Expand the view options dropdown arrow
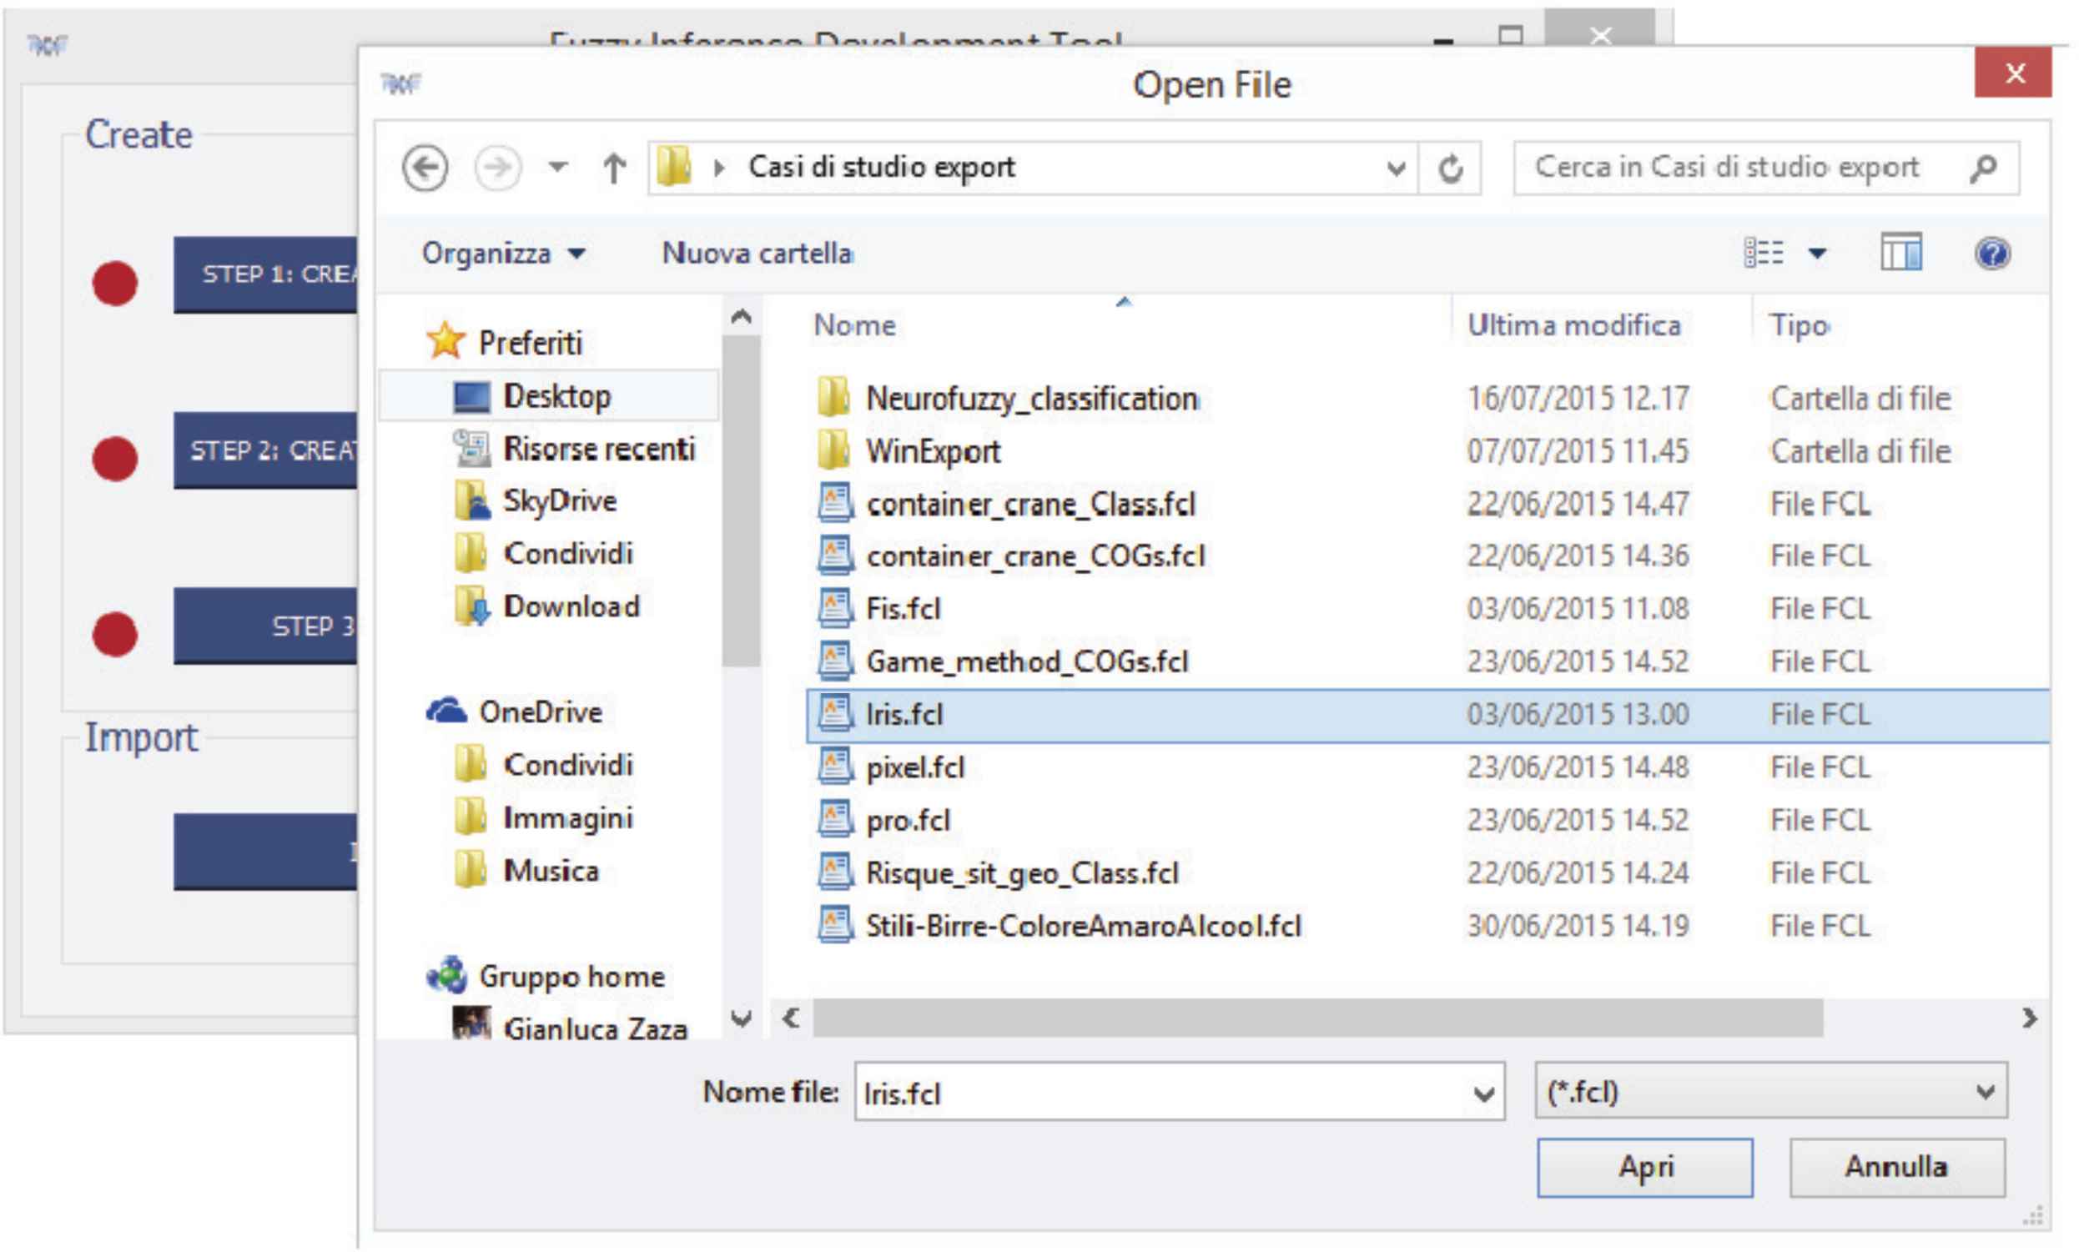 [x=1817, y=253]
